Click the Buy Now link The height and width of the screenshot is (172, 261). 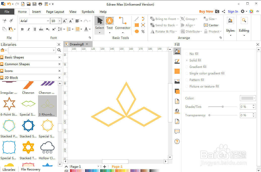coord(206,12)
